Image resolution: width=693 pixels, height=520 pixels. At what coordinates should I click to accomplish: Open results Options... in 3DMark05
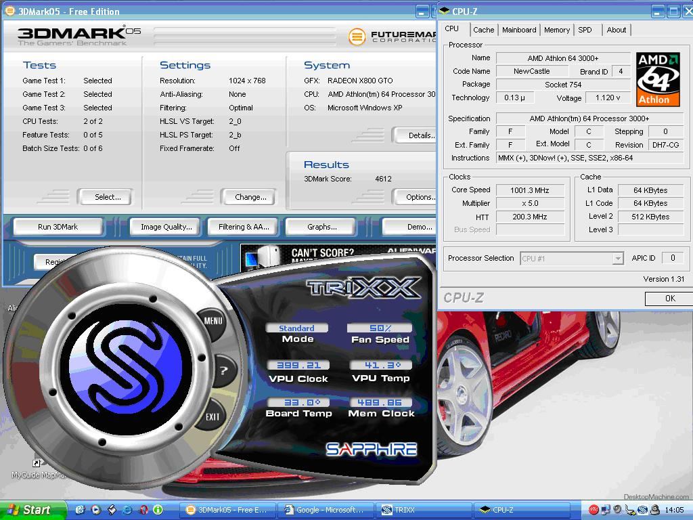coord(416,197)
